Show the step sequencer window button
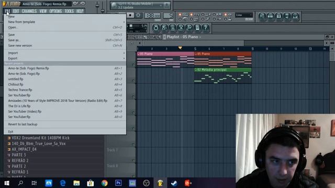This screenshot has width=335, height=188. pos(271,16)
